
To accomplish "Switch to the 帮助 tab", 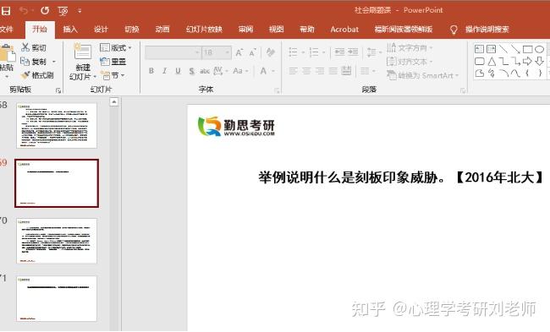I will click(307, 29).
